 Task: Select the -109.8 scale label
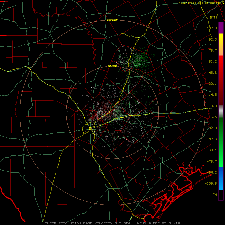pyautogui.click(x=211, y=183)
